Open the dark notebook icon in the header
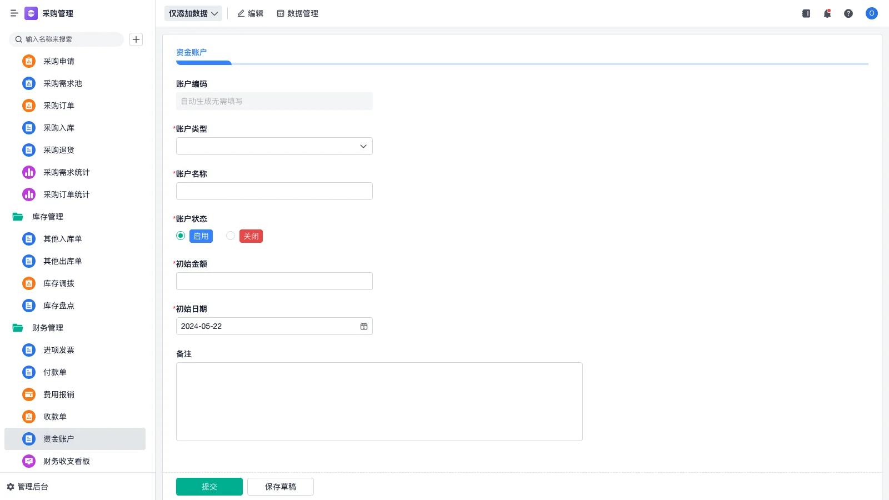This screenshot has width=889, height=500. click(806, 13)
